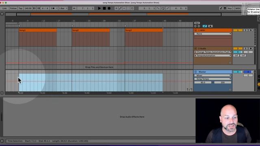This screenshot has height=146, width=260.
Task: Open the 1 Bar quantization dropdown
Action: pos(63,8)
